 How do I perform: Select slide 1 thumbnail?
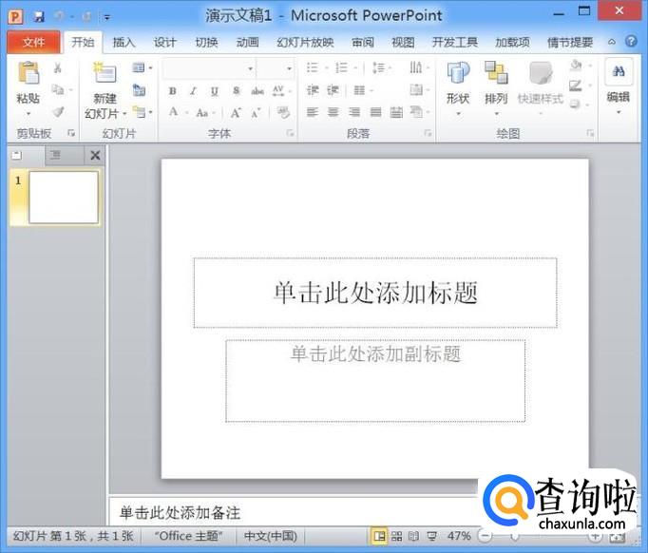pos(64,198)
